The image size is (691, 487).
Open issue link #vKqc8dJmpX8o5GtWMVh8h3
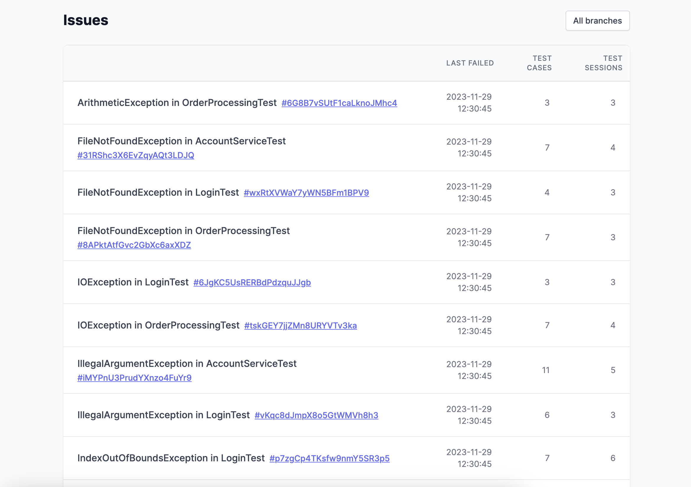click(x=316, y=415)
